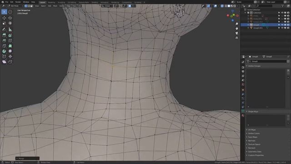Click the viewport zoom magnifier icon
The image size is (291, 164).
tap(236, 24)
